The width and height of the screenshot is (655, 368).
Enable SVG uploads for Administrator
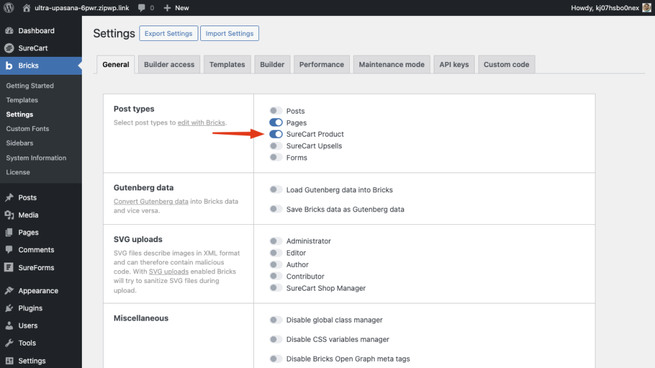(276, 241)
